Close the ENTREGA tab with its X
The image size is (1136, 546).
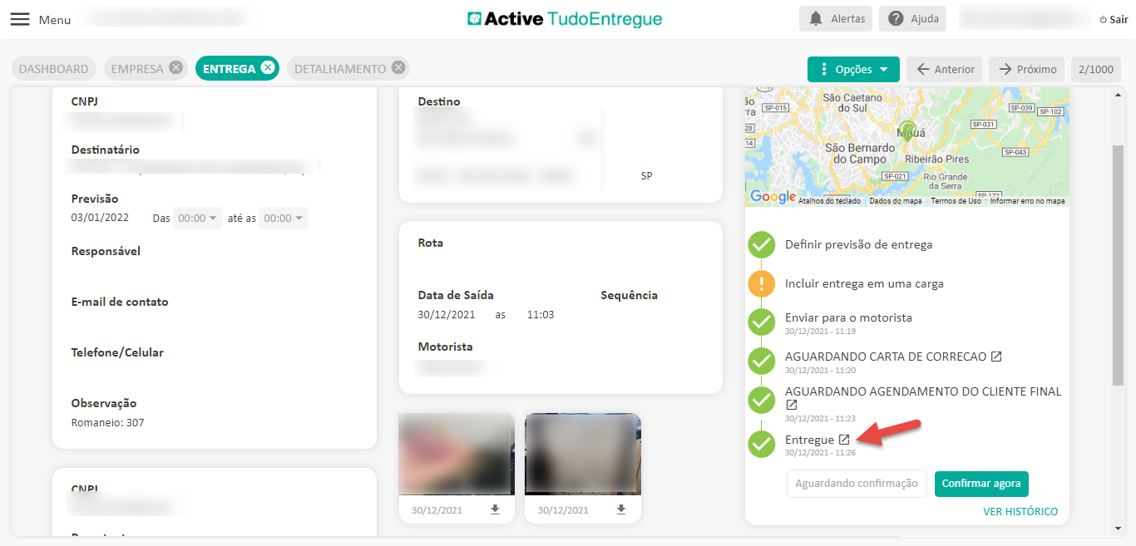pos(267,68)
